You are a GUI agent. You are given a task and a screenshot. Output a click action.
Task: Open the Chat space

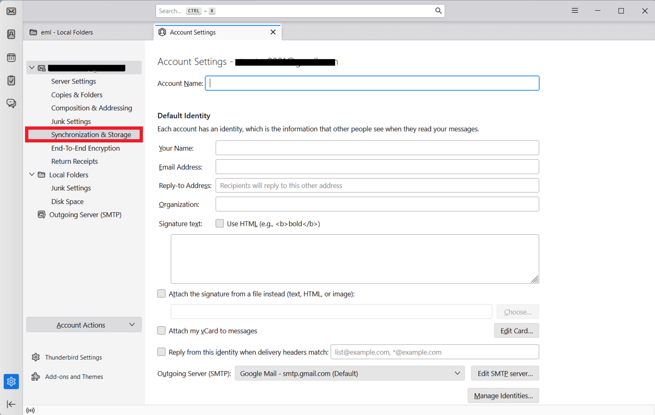pyautogui.click(x=11, y=103)
